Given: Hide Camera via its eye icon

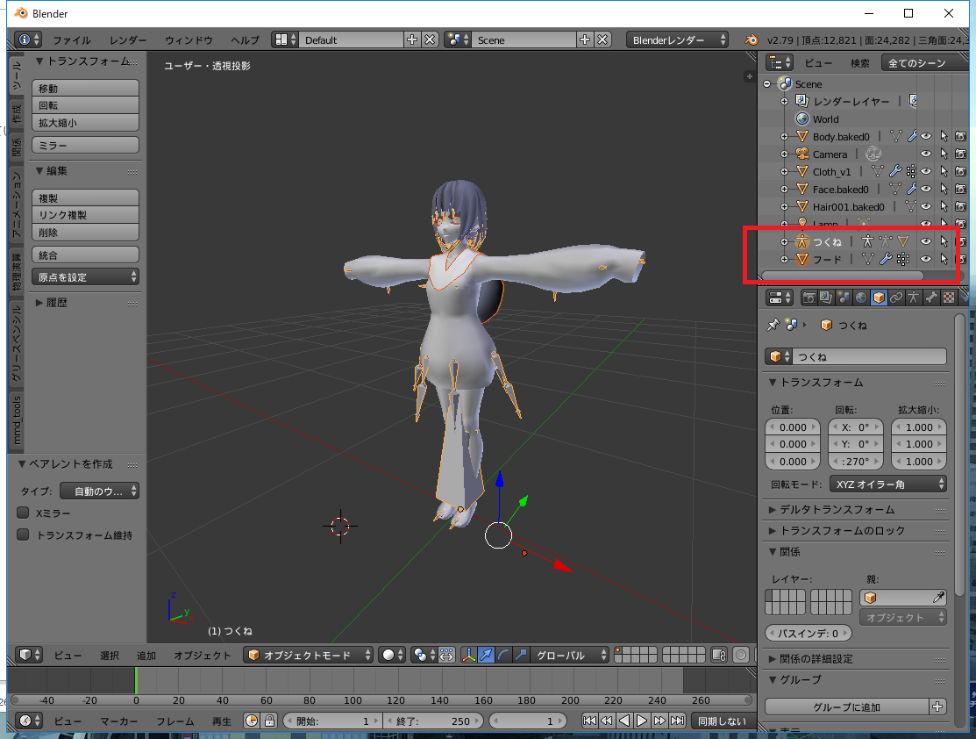Looking at the screenshot, I should (926, 154).
